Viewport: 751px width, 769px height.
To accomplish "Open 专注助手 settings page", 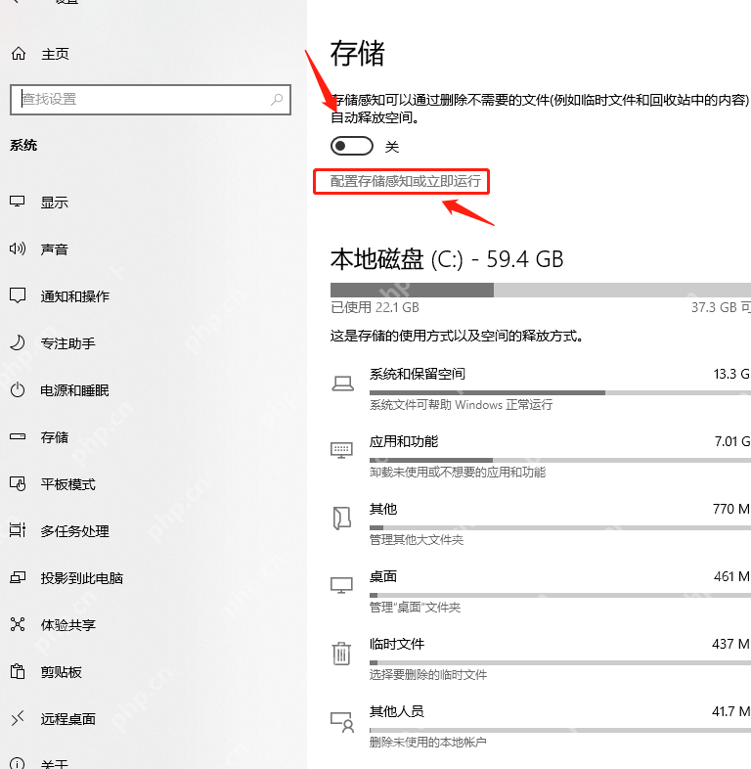I will [68, 343].
